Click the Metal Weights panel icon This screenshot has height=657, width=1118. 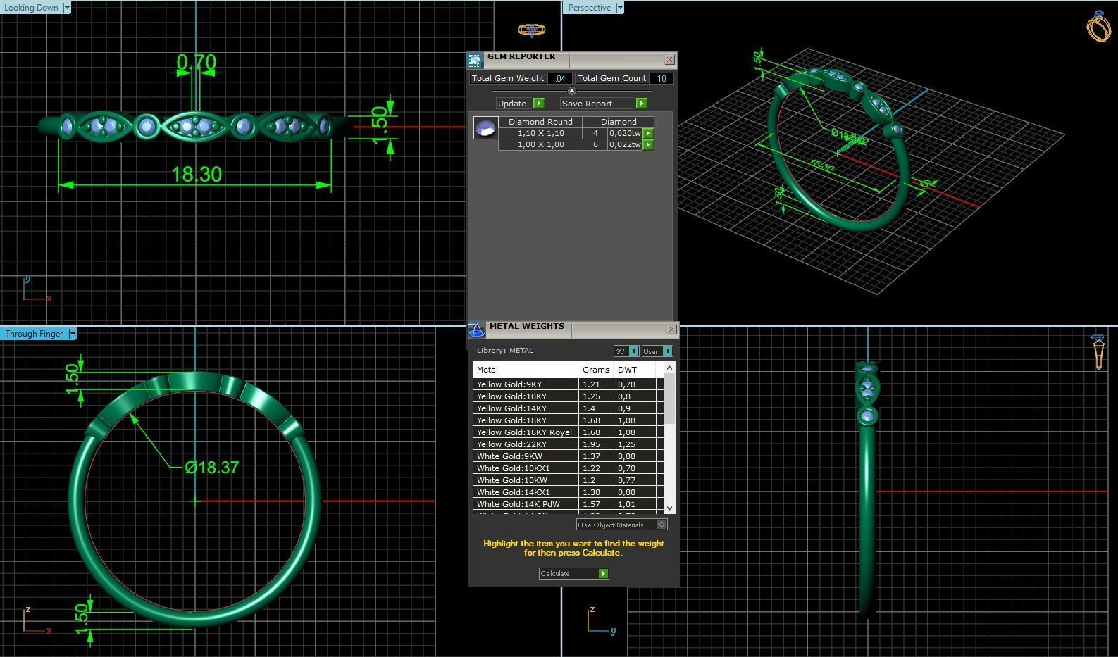(476, 330)
